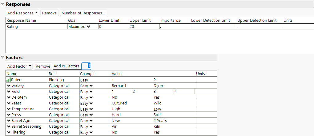This screenshot has height=136, width=314.
Task: Open the Changes dropdown for Press factor
Action: pyautogui.click(x=87, y=115)
